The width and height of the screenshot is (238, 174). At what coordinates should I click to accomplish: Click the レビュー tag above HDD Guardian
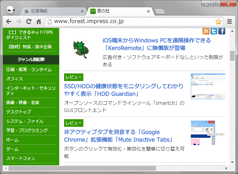(74, 77)
